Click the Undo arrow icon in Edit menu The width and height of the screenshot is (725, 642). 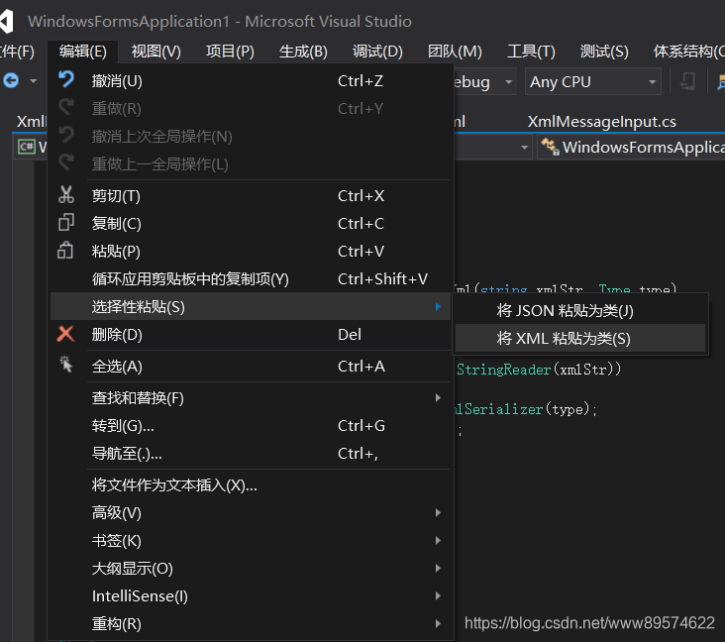pos(66,79)
